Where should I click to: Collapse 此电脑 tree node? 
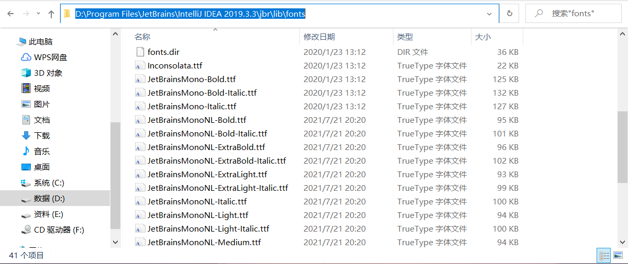tap(11, 42)
